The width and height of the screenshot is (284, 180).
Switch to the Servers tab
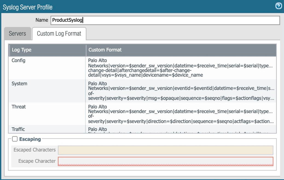[x=18, y=33]
